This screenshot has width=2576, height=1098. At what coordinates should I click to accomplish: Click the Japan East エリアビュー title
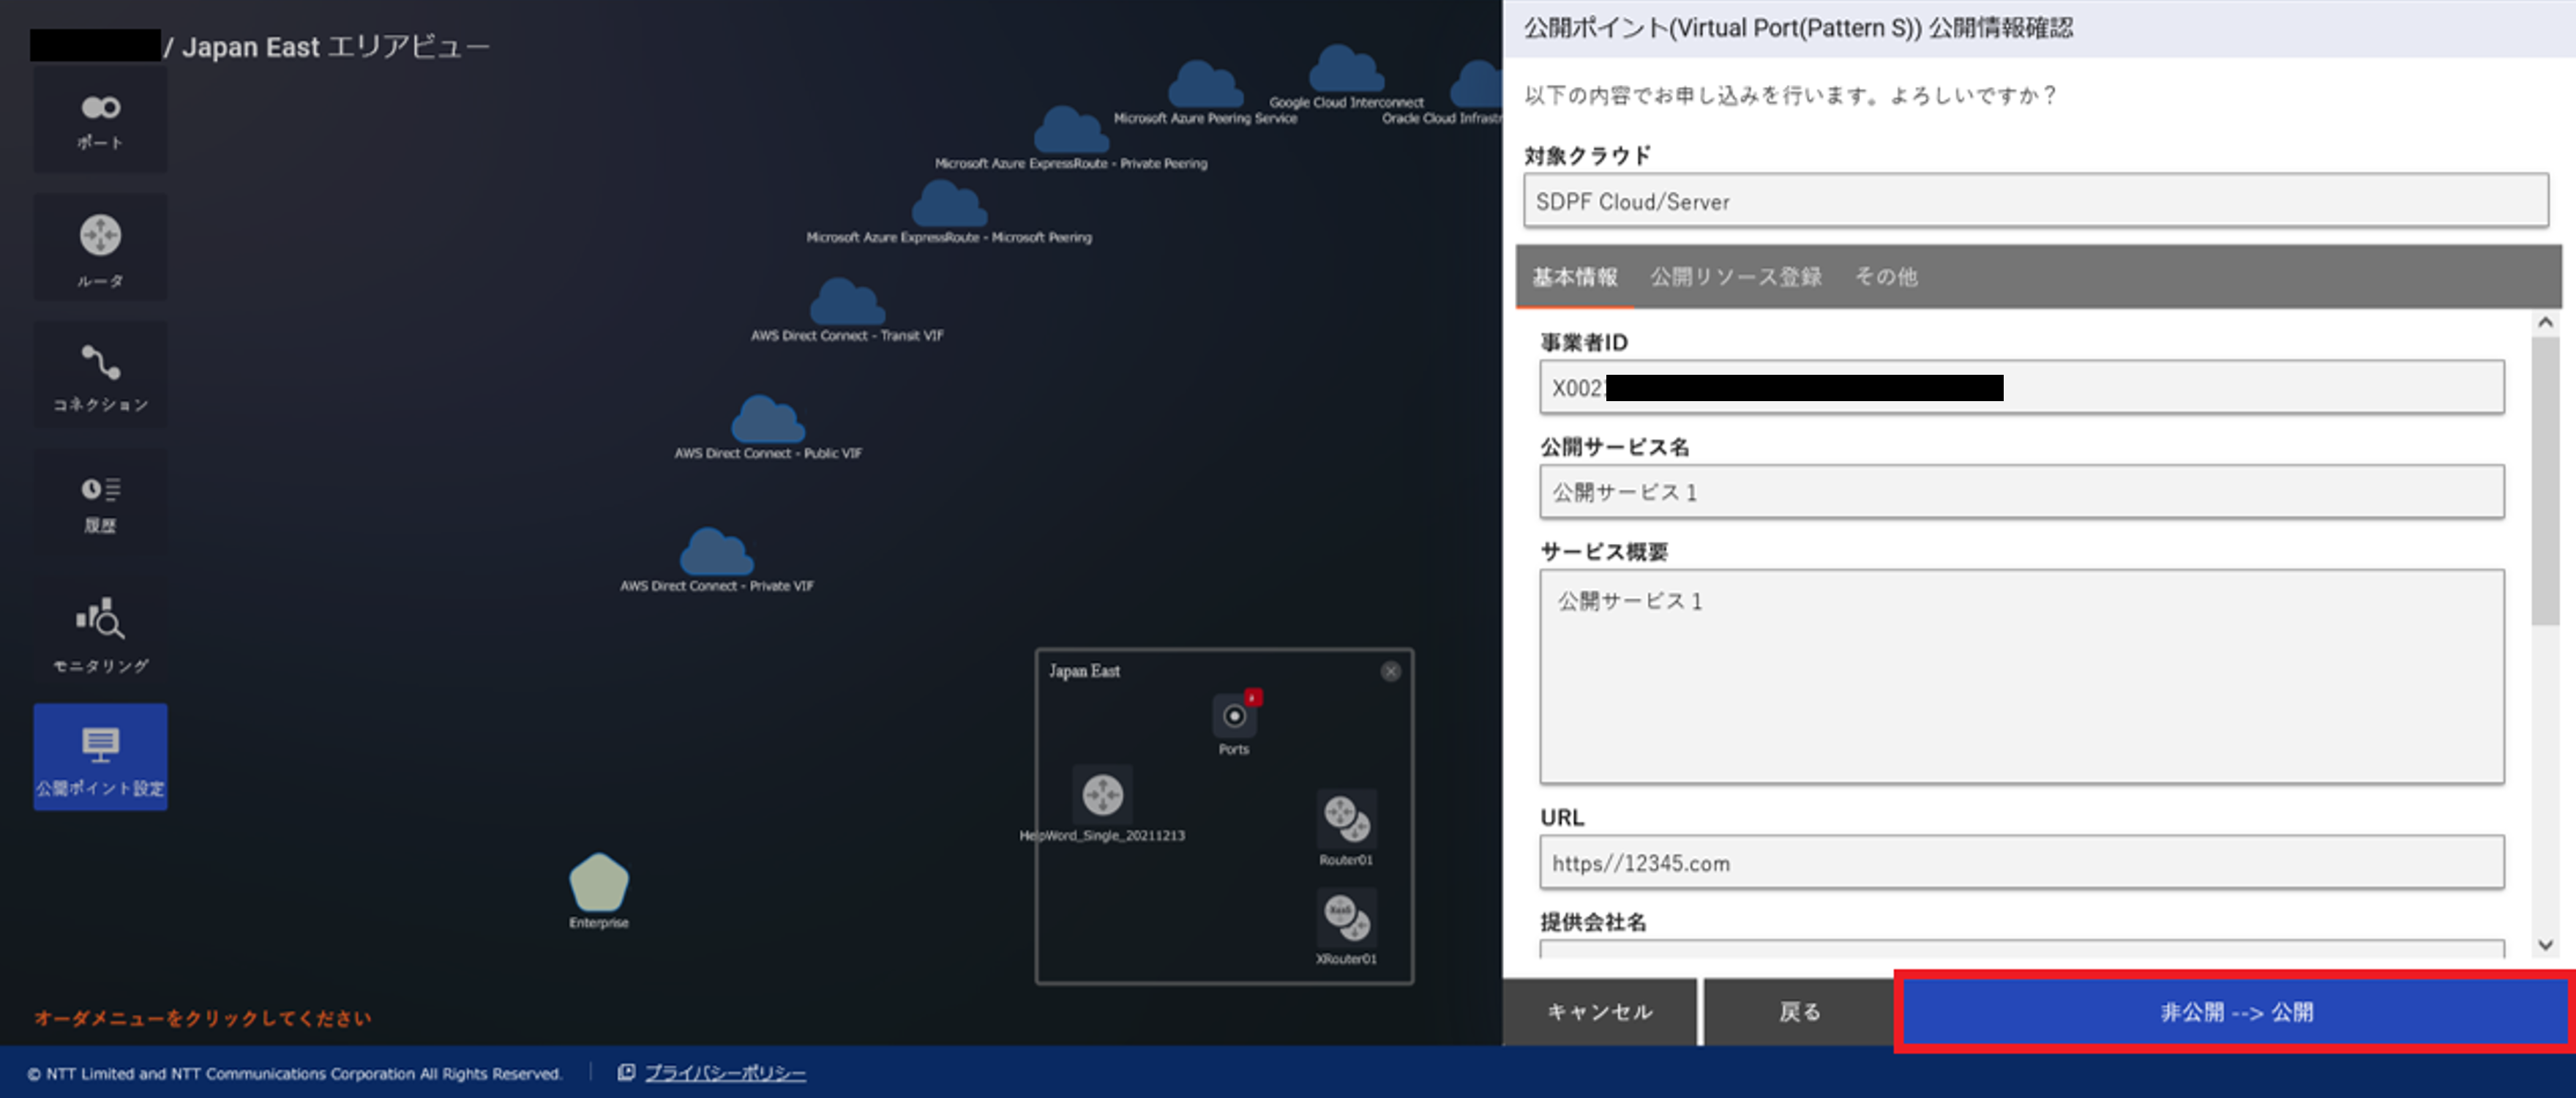pos(335,46)
